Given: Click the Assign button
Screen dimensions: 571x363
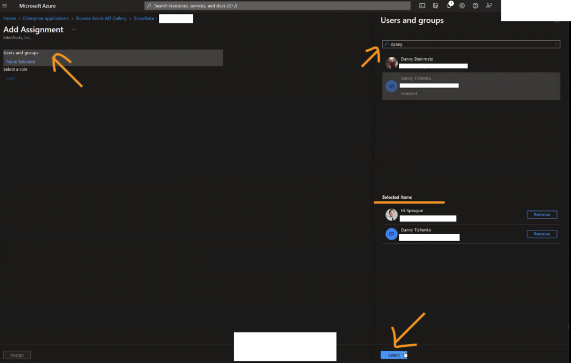Looking at the screenshot, I should click(x=16, y=355).
